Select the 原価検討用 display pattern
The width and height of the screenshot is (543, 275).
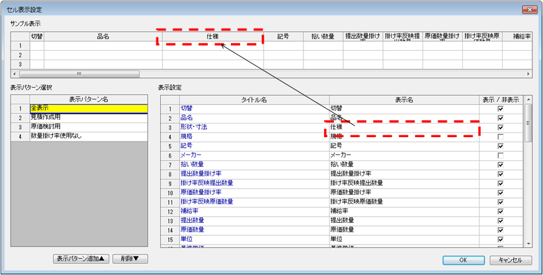pyautogui.click(x=88, y=127)
